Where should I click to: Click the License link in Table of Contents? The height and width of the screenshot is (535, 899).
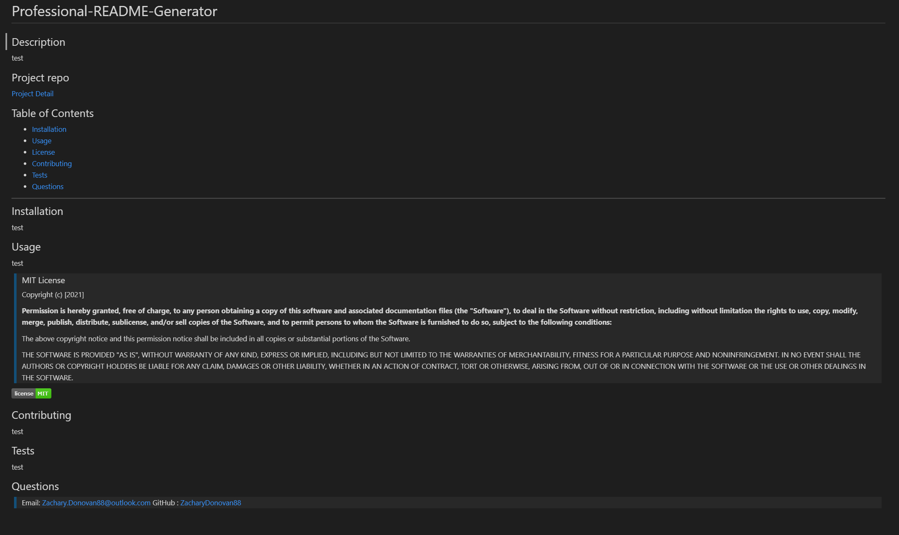43,152
